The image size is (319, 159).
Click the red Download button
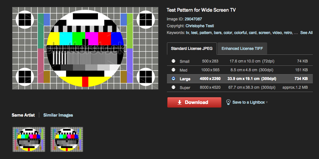pos(194,102)
